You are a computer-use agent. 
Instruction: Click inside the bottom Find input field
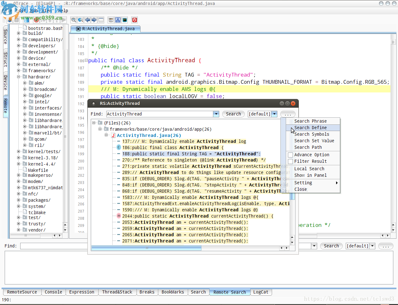(53, 246)
